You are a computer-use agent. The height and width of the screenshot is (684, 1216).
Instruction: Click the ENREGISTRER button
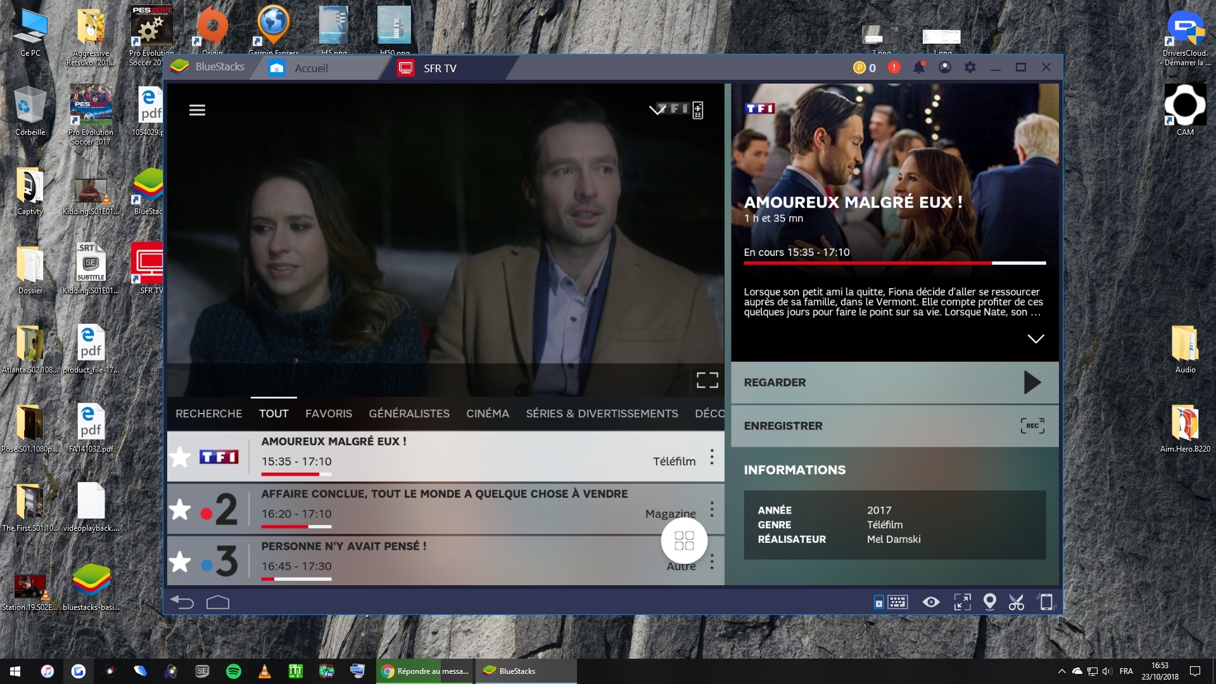pos(894,426)
